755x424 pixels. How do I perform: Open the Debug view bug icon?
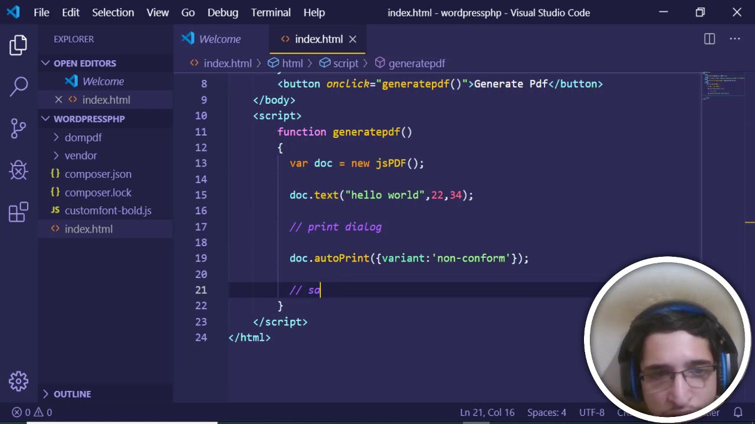[18, 170]
